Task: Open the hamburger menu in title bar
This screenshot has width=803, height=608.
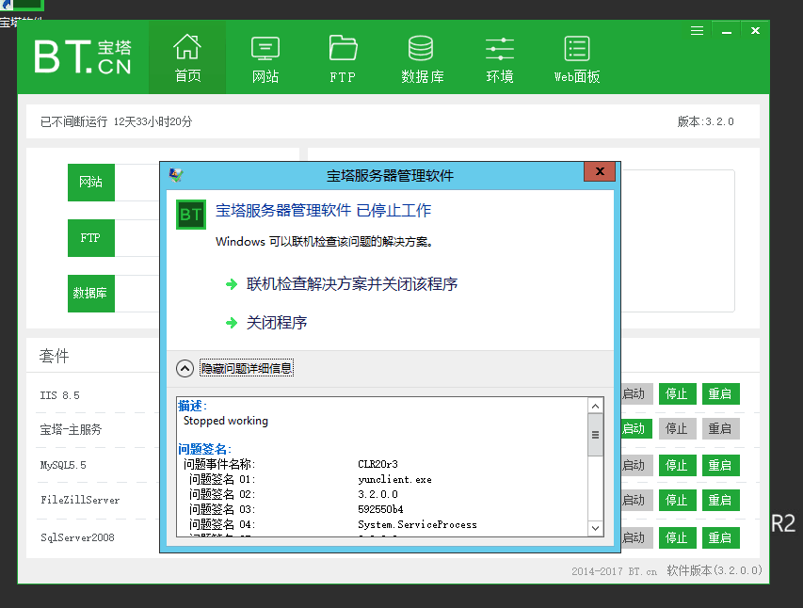Action: (697, 31)
